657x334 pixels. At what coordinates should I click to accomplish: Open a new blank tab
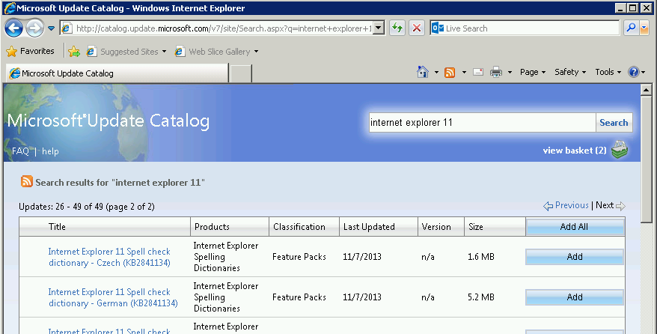[241, 73]
